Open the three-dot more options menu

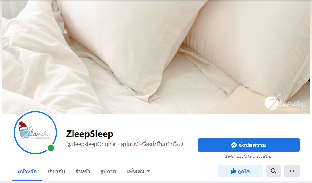tap(292, 171)
